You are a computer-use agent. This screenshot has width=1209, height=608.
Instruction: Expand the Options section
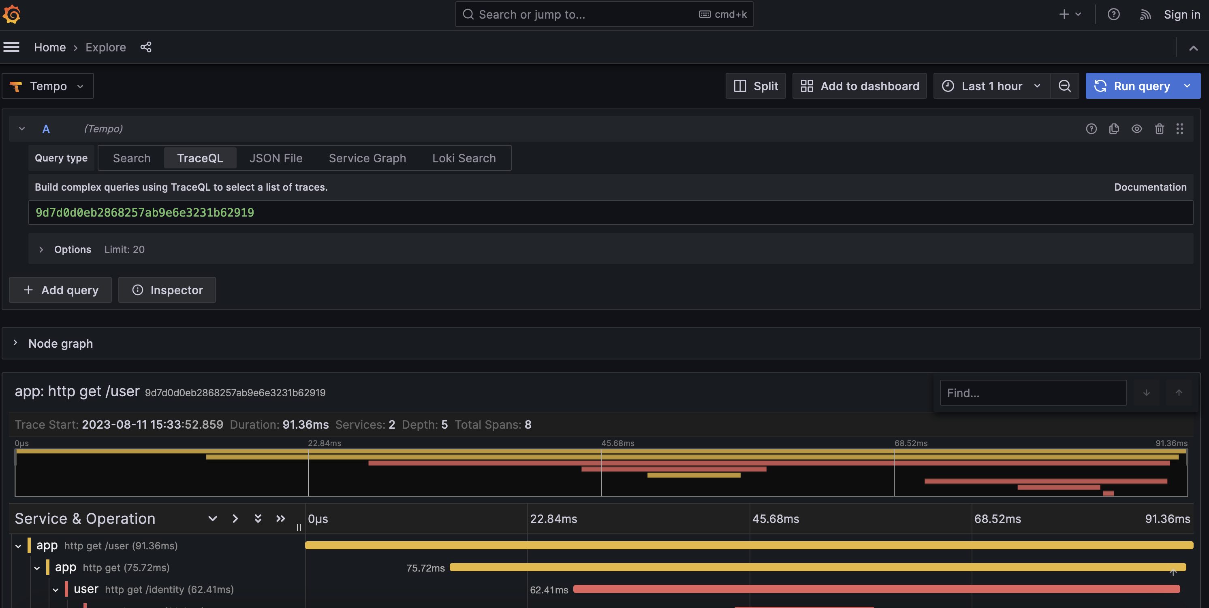(41, 249)
